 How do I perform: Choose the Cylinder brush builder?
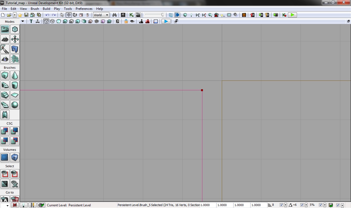pos(15,85)
